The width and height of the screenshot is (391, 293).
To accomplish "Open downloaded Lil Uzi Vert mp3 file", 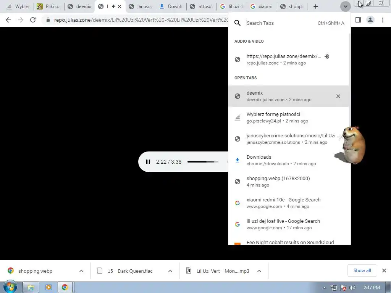I will click(x=223, y=271).
